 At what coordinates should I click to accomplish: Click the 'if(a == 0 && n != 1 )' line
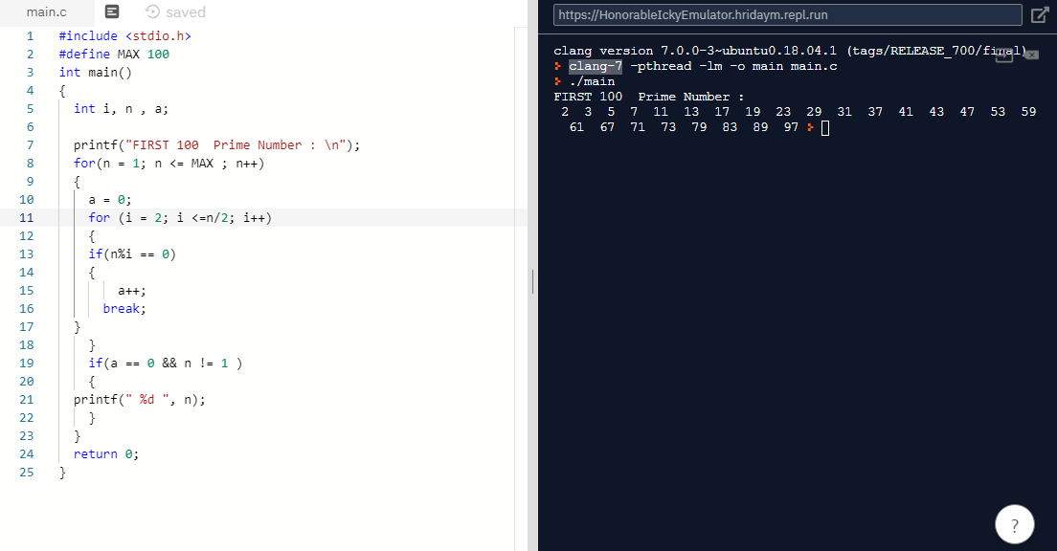click(165, 364)
